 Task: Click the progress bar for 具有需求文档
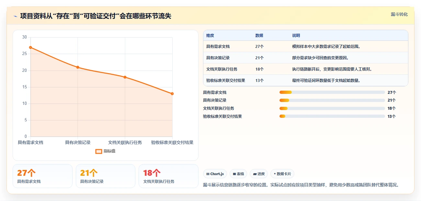[332, 92]
